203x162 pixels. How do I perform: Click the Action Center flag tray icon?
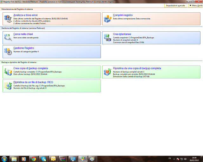178,159
